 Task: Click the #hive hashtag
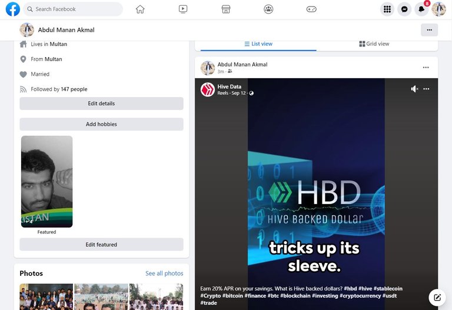365,288
